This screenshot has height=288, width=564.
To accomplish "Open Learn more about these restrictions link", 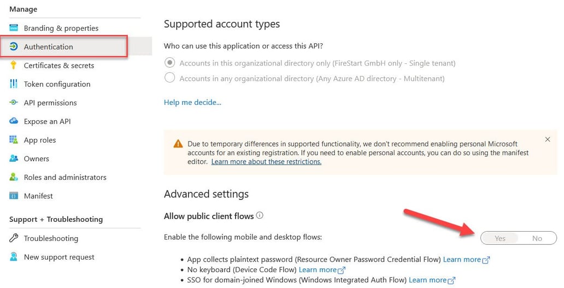I will click(x=266, y=162).
